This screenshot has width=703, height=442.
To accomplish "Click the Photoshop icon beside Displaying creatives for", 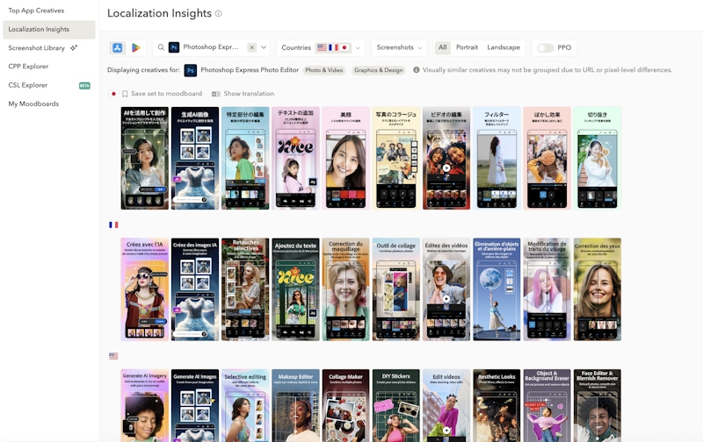I will [191, 70].
